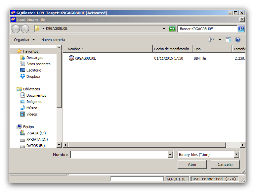Select the K9GAG08U0E bin file
The height and width of the screenshot is (192, 255).
85,58
